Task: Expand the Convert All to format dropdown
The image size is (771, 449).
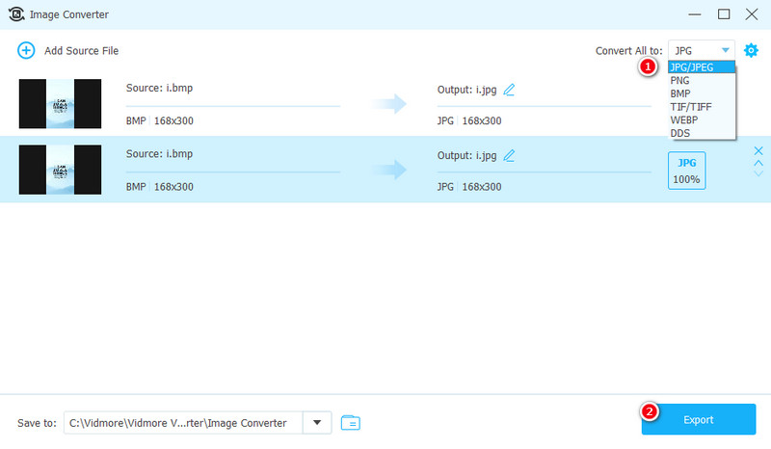Action: pos(701,50)
